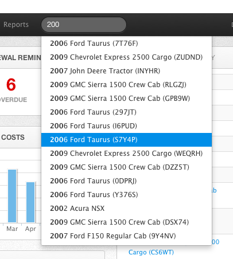Click the red 6 overdue count
The height and width of the screenshot is (259, 233).
[11, 85]
